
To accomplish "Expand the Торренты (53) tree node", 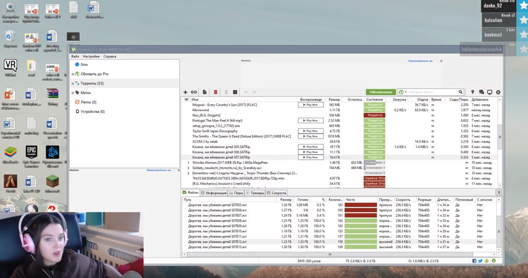I will (73, 83).
